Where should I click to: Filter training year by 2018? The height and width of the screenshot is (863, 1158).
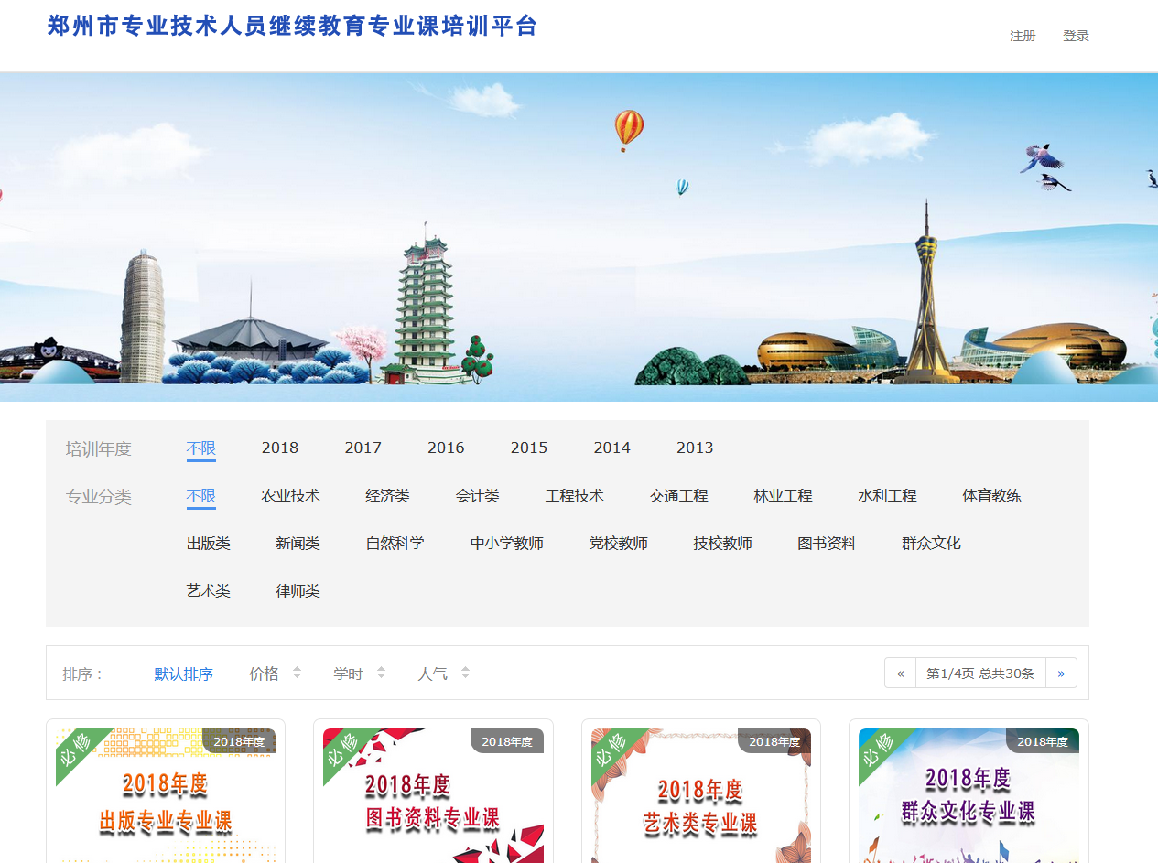pyautogui.click(x=280, y=448)
